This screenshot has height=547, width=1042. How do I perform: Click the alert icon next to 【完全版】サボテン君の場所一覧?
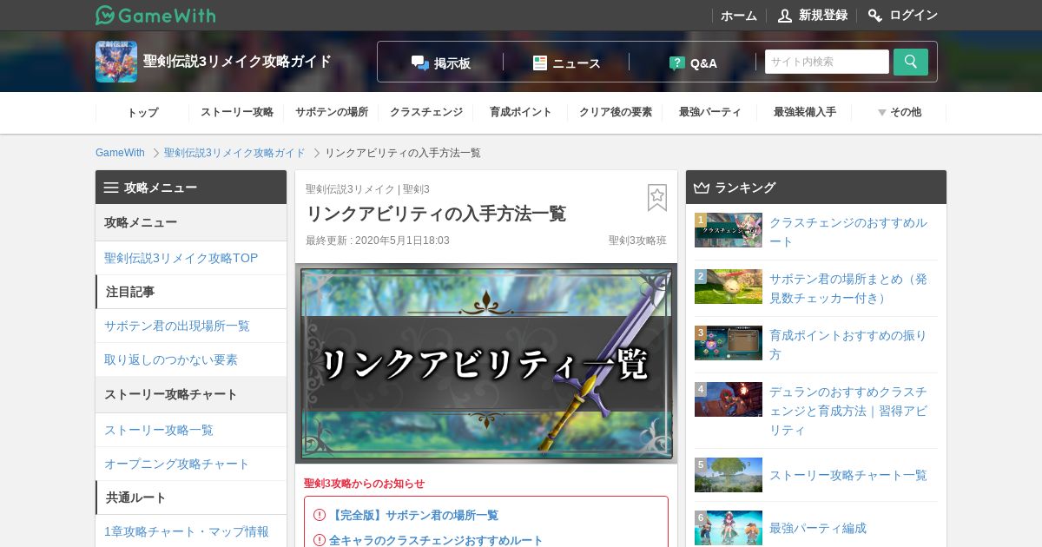(320, 515)
